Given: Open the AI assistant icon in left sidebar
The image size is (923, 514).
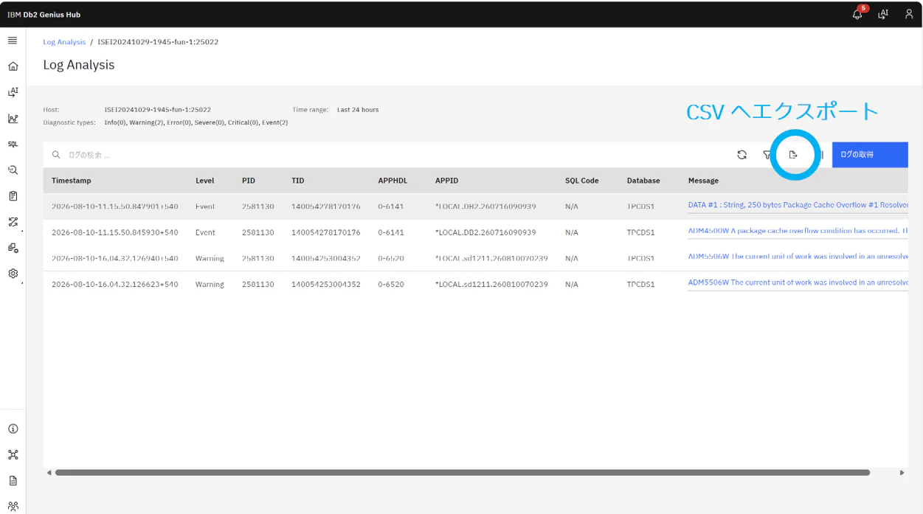Looking at the screenshot, I should (13, 92).
